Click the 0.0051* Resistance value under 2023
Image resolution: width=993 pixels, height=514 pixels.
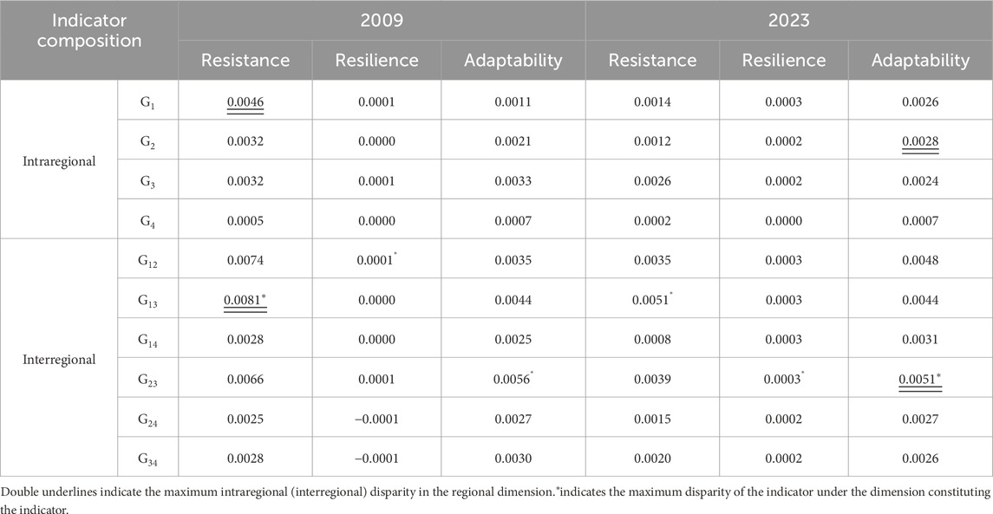pyautogui.click(x=652, y=300)
